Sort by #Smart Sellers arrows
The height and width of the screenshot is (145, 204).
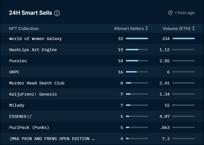[147, 28]
